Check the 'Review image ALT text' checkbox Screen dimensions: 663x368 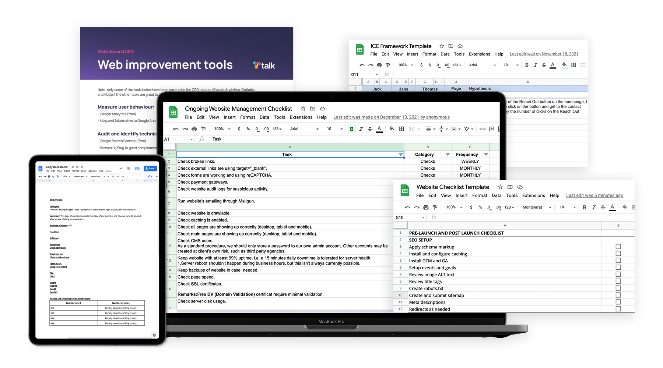618,275
